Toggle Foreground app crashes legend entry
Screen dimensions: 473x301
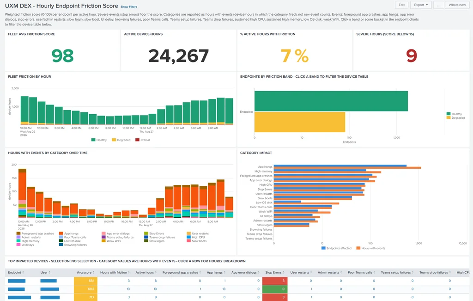[35, 233]
